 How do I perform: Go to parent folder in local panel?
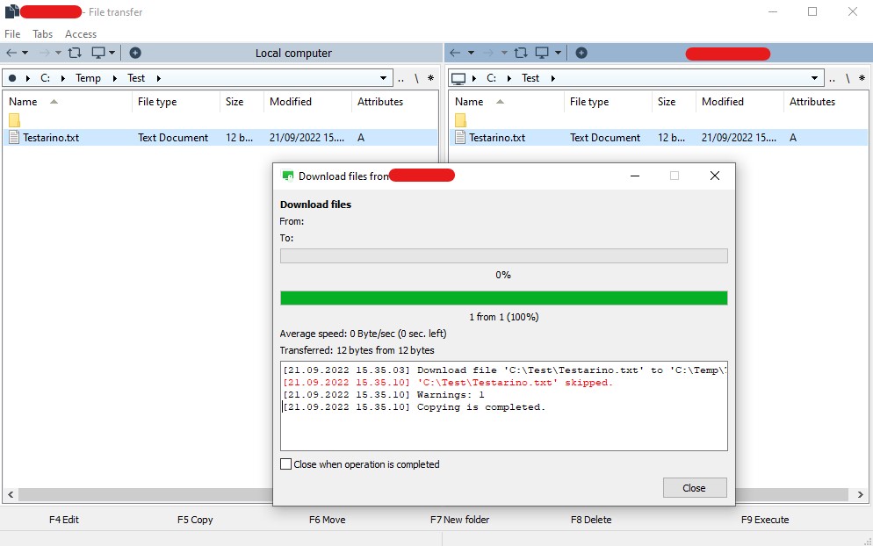coord(400,78)
